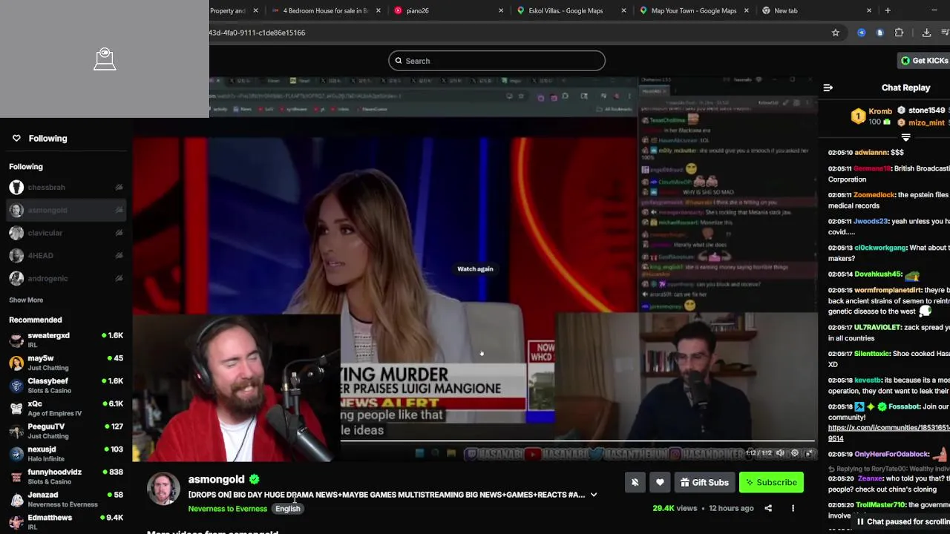
Task: Switch to 4 Bedroom House for sale tab
Action: [326, 10]
